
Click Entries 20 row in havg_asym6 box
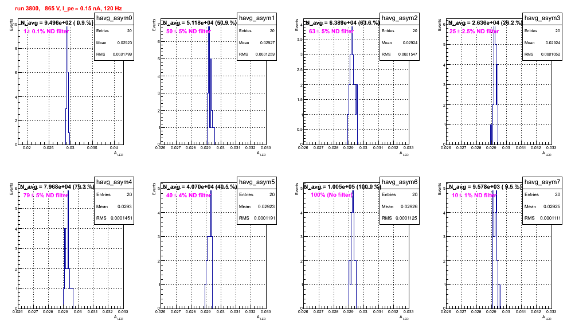(x=400, y=194)
